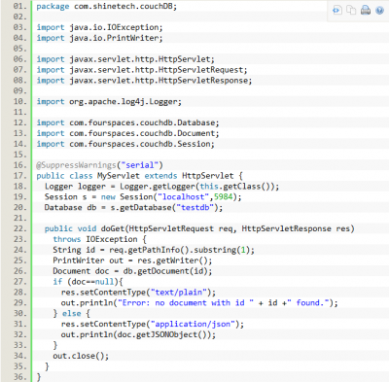This screenshot has width=389, height=382.
Task: Select the import org.apache.log4j.Logger line
Action: (109, 102)
